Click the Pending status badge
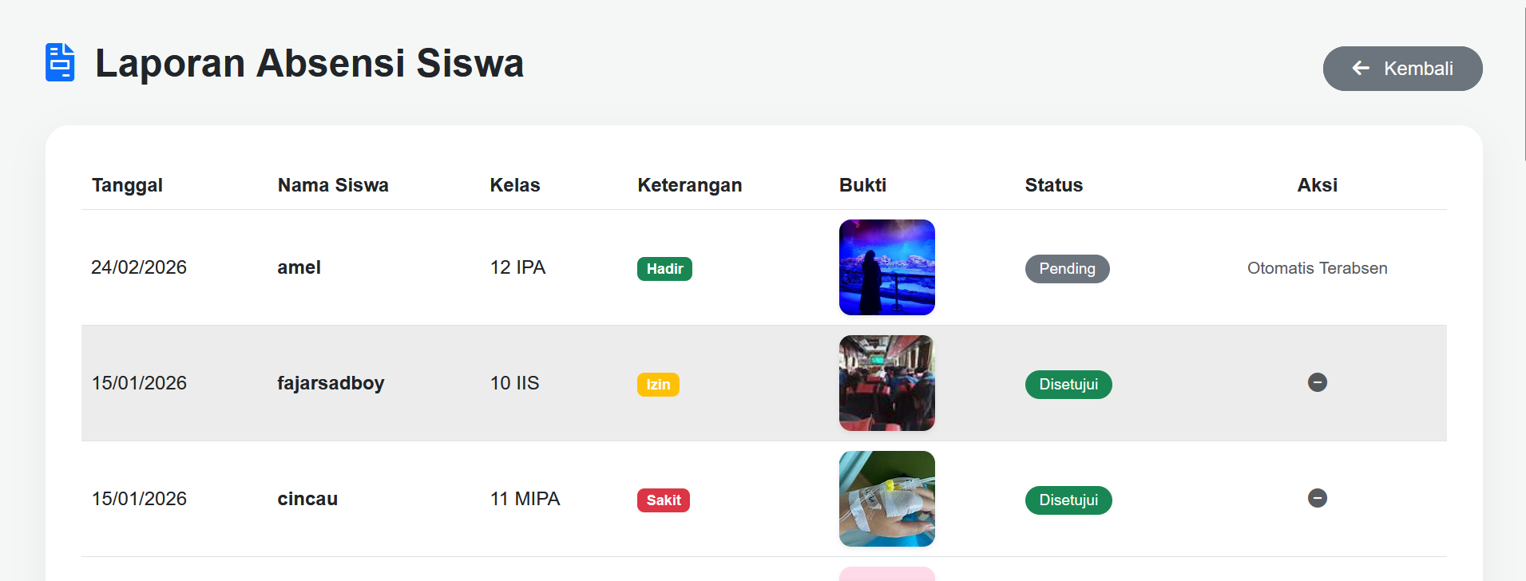 coord(1067,269)
